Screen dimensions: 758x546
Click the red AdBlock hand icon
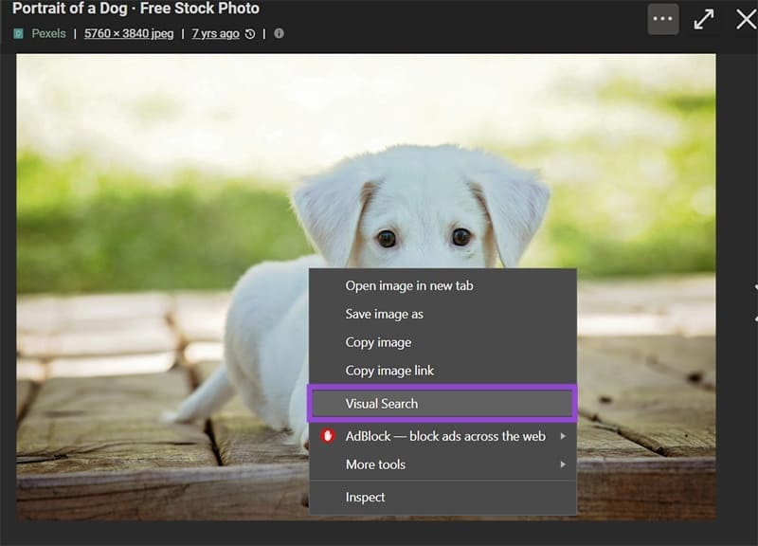tap(329, 436)
